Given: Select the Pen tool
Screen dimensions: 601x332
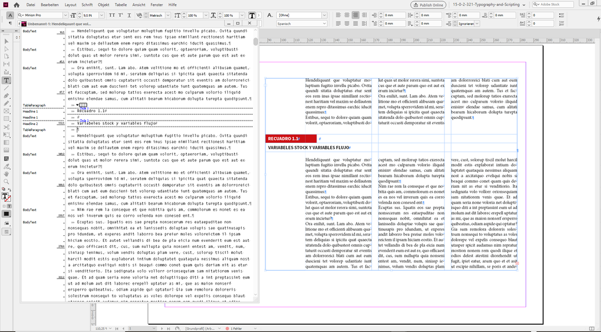Looking at the screenshot, I should coord(6,95).
